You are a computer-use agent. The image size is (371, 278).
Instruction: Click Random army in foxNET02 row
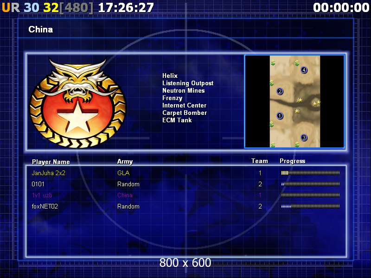pos(128,206)
